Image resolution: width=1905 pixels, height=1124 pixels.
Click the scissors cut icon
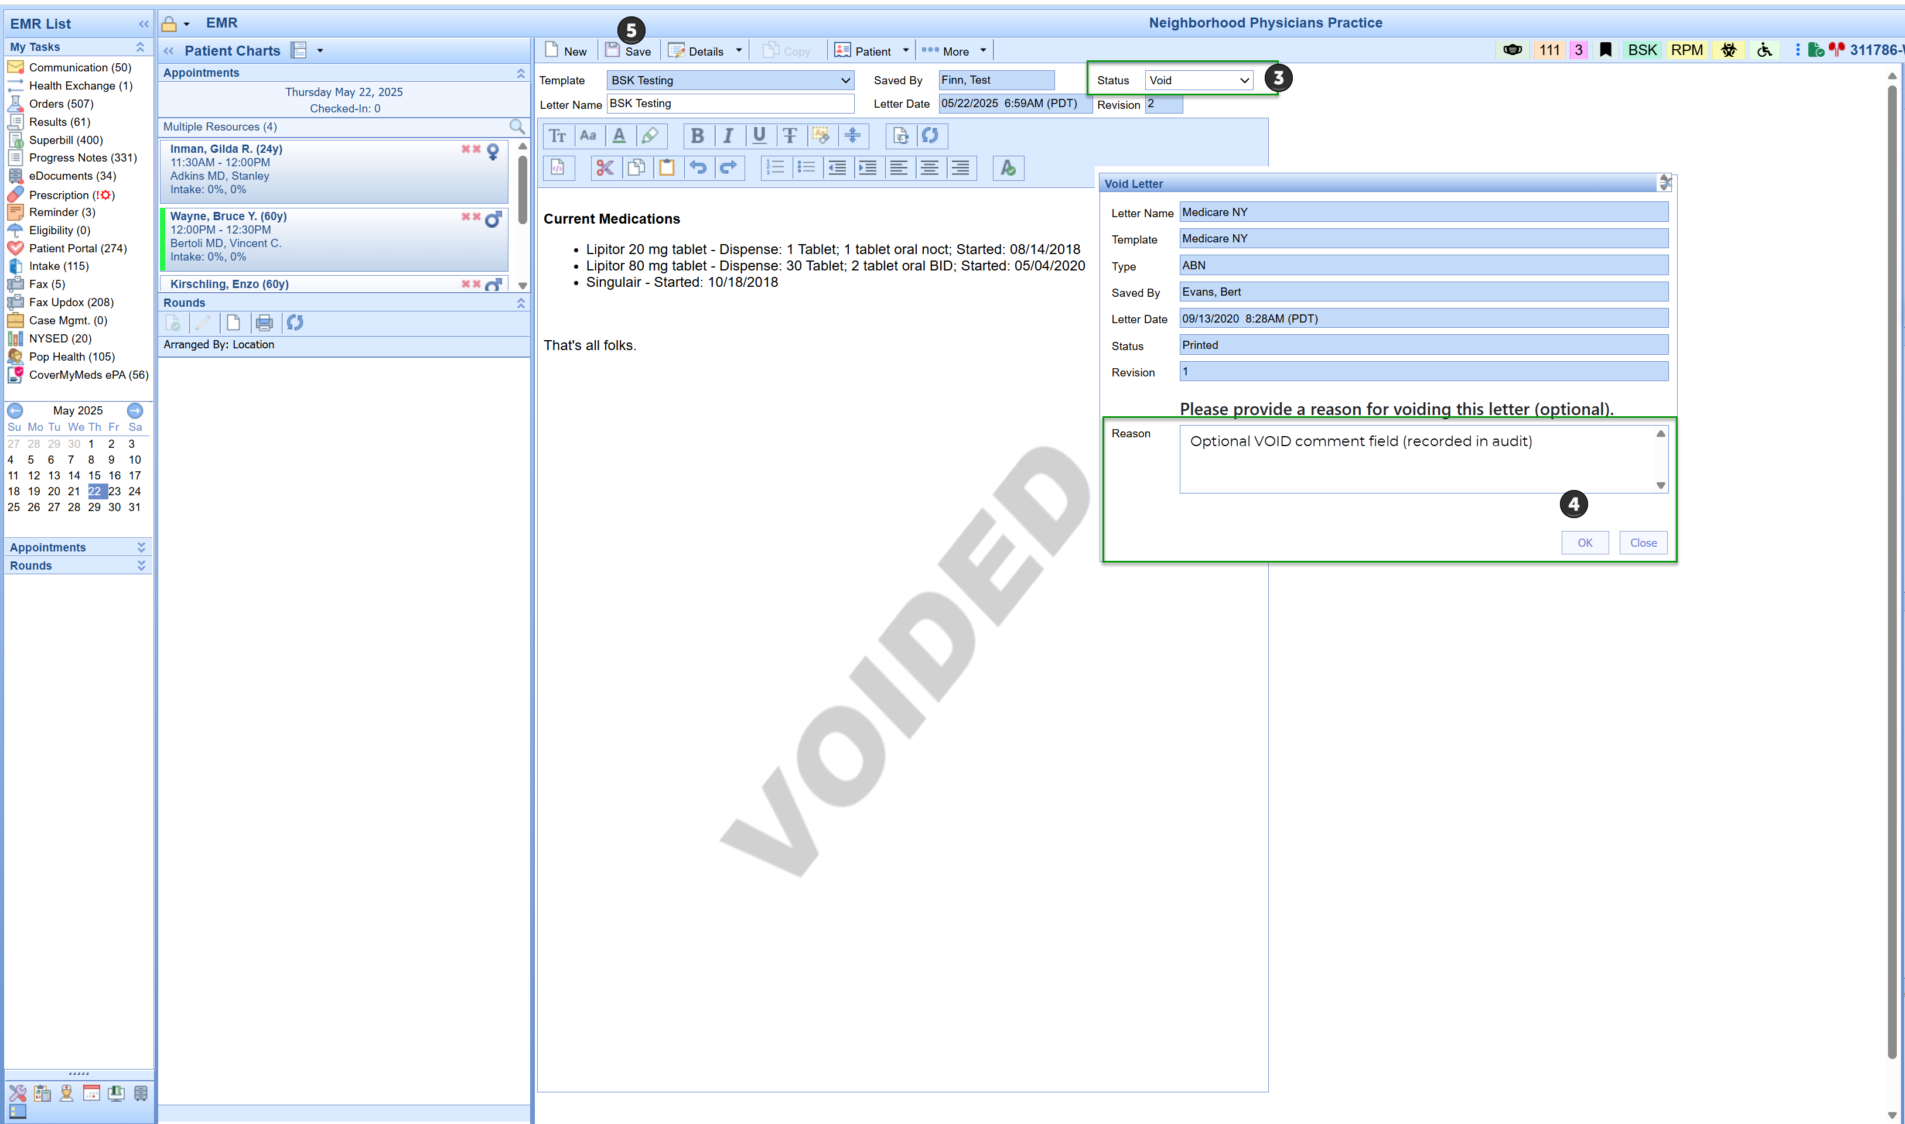605,168
